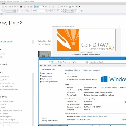Click the Copy icon in CorelDRAW toolbar
This screenshot has width=126, height=126.
(3, 7)
